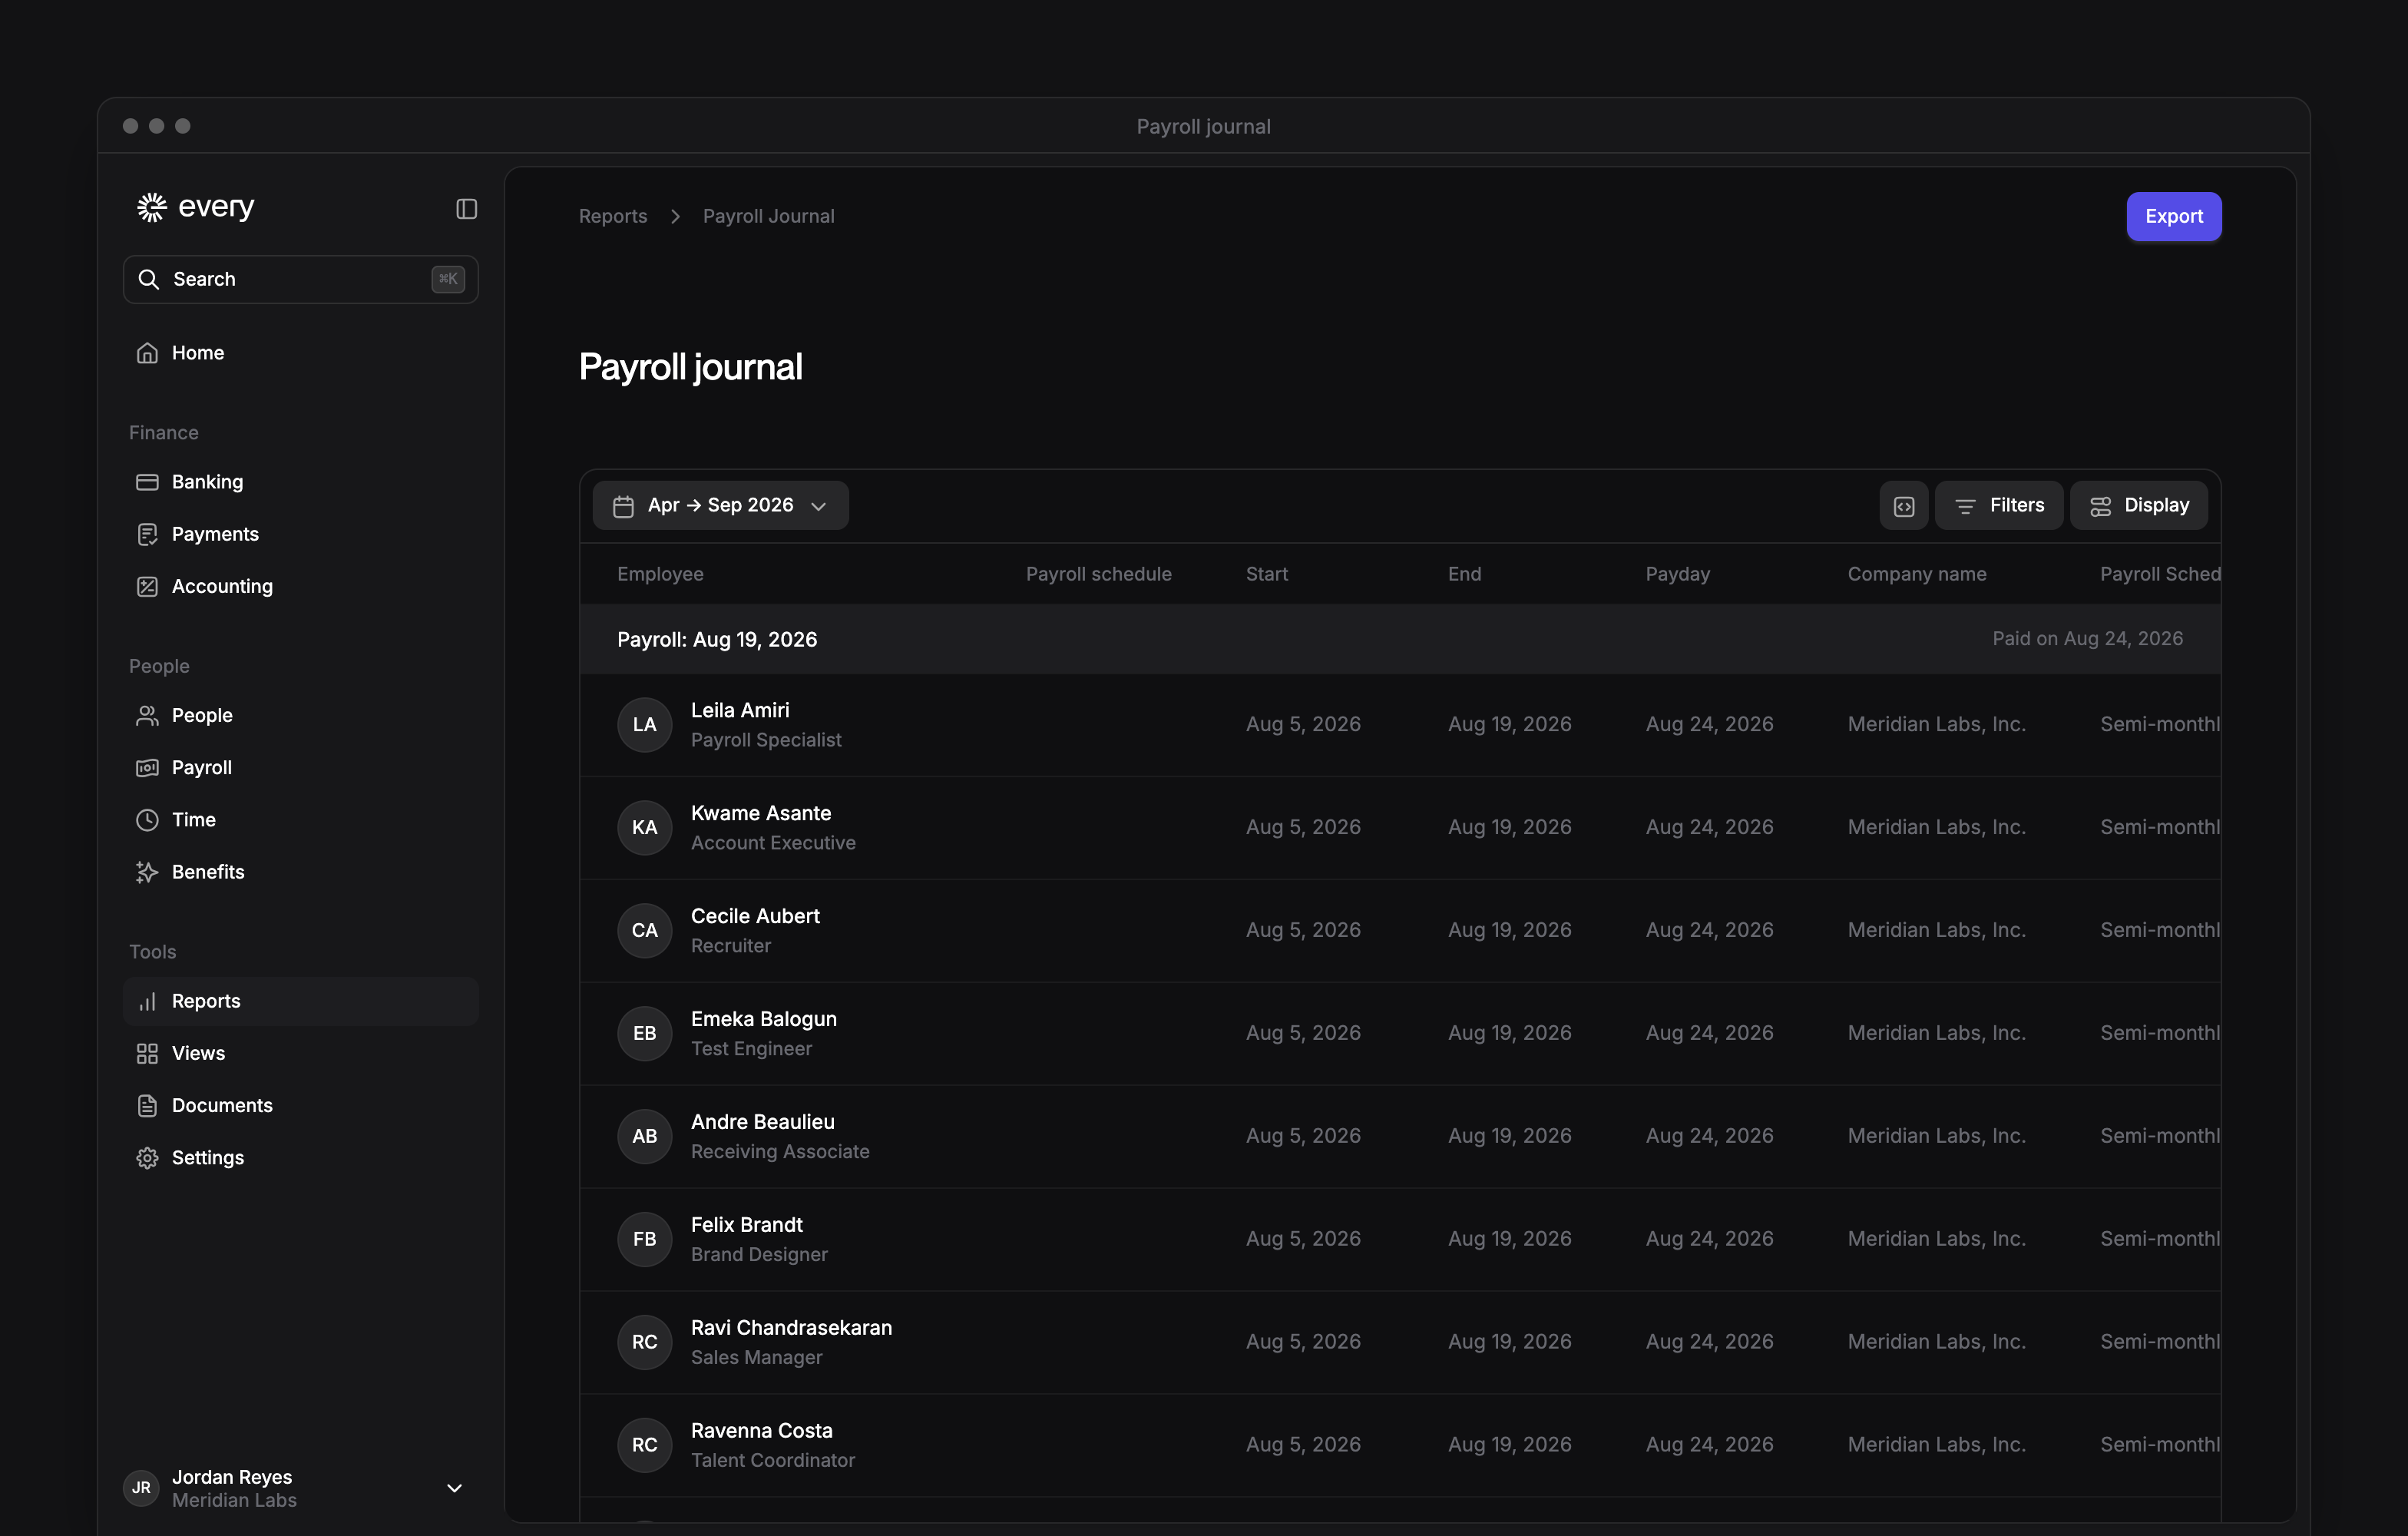The width and height of the screenshot is (2408, 1536).
Task: Open Payments section
Action: [x=301, y=534]
